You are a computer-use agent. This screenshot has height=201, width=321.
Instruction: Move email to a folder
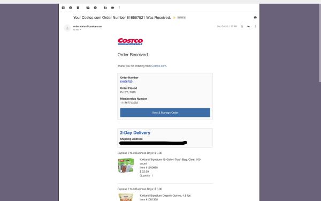[x=105, y=8]
